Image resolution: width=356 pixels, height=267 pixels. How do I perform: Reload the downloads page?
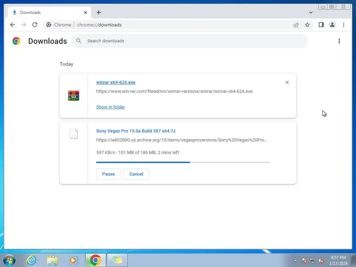pos(35,25)
